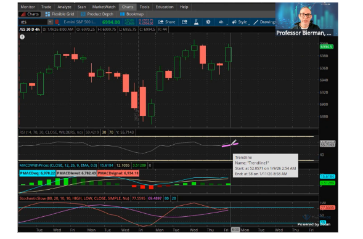Click the studies beaker icon

point(196,22)
